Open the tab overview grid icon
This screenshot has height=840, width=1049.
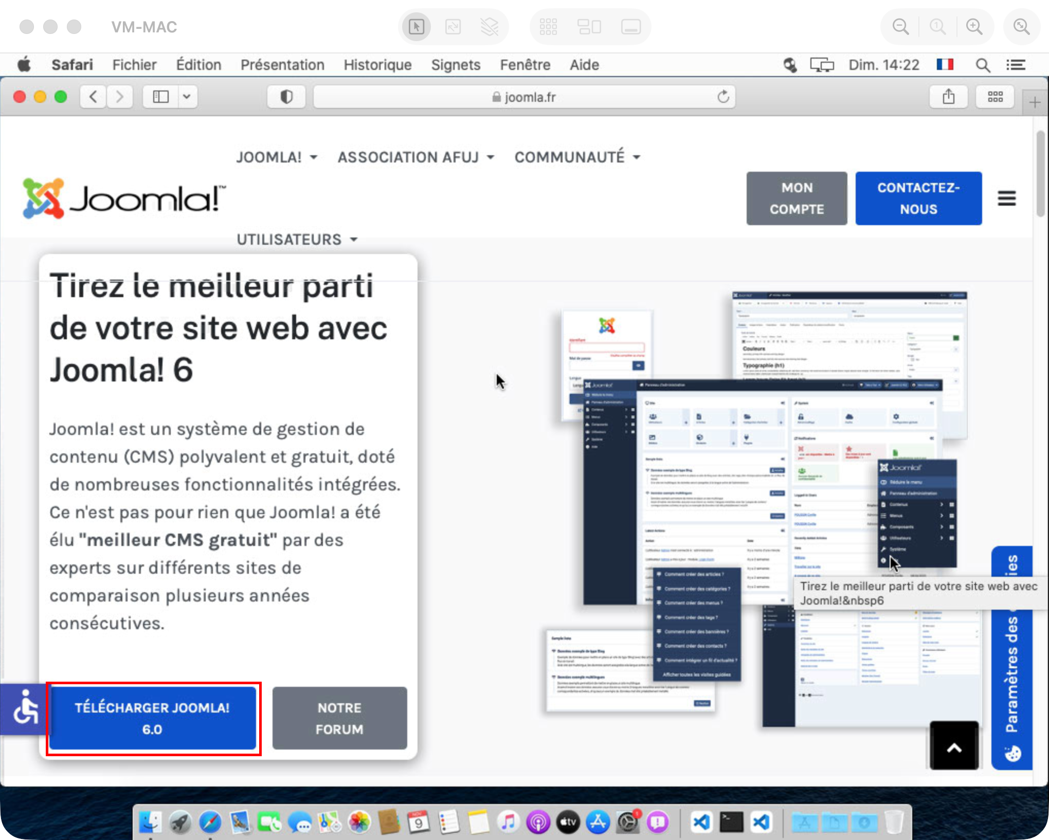click(x=995, y=97)
